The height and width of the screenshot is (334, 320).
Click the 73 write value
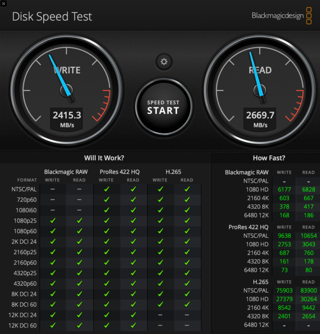coord(284,270)
